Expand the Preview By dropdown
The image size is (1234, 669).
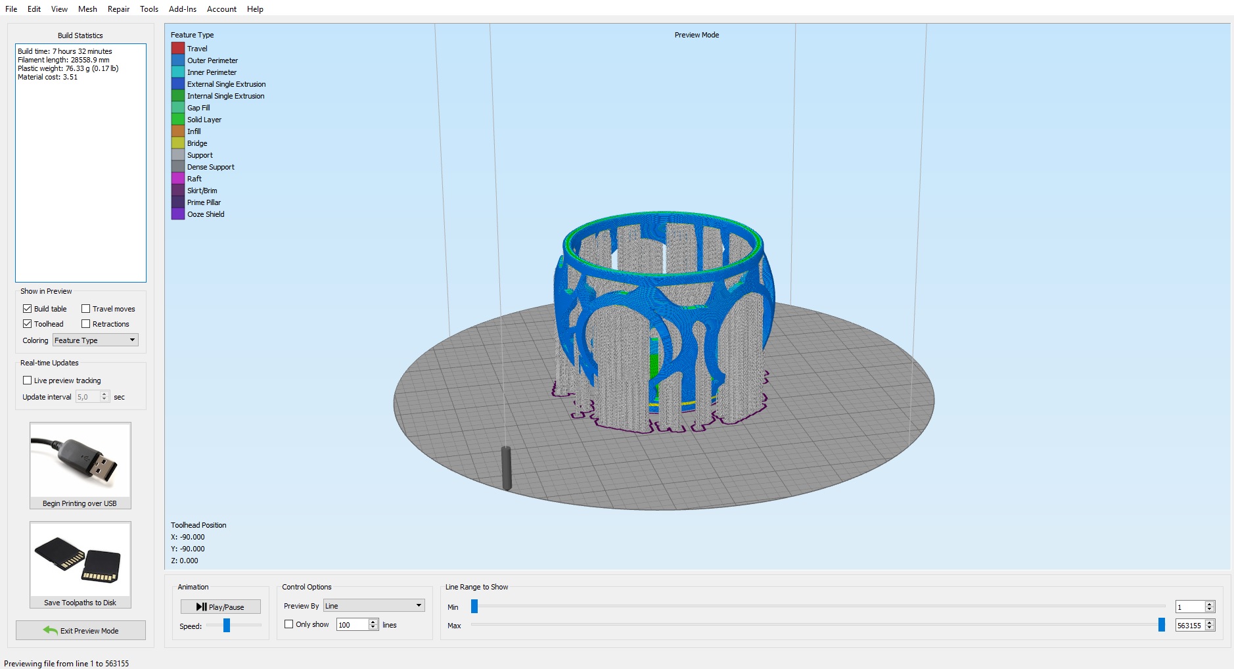click(x=374, y=606)
